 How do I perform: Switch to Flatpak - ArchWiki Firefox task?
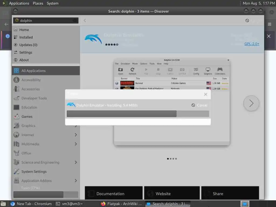(x=122, y=204)
